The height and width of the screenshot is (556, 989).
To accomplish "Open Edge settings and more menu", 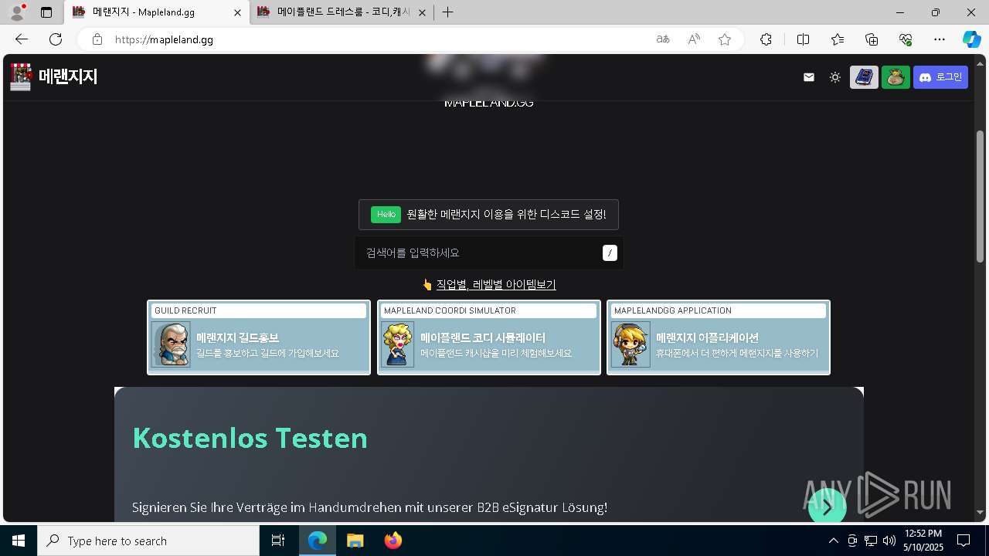I will pos(940,39).
